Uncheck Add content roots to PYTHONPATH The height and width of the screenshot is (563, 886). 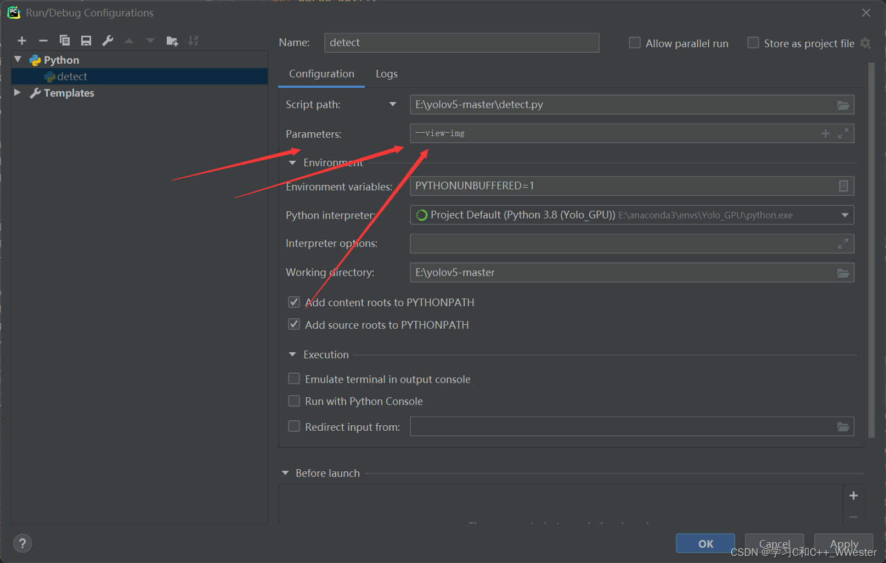coord(294,302)
